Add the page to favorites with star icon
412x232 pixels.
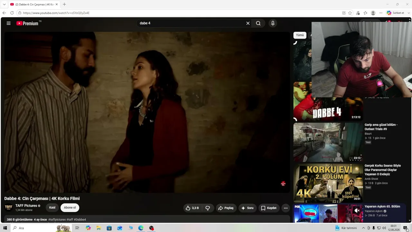point(350,13)
